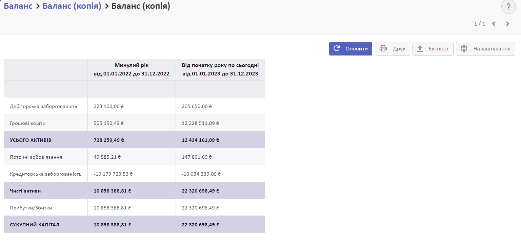
Task: Open Налаштування settings button
Action: [x=485, y=49]
